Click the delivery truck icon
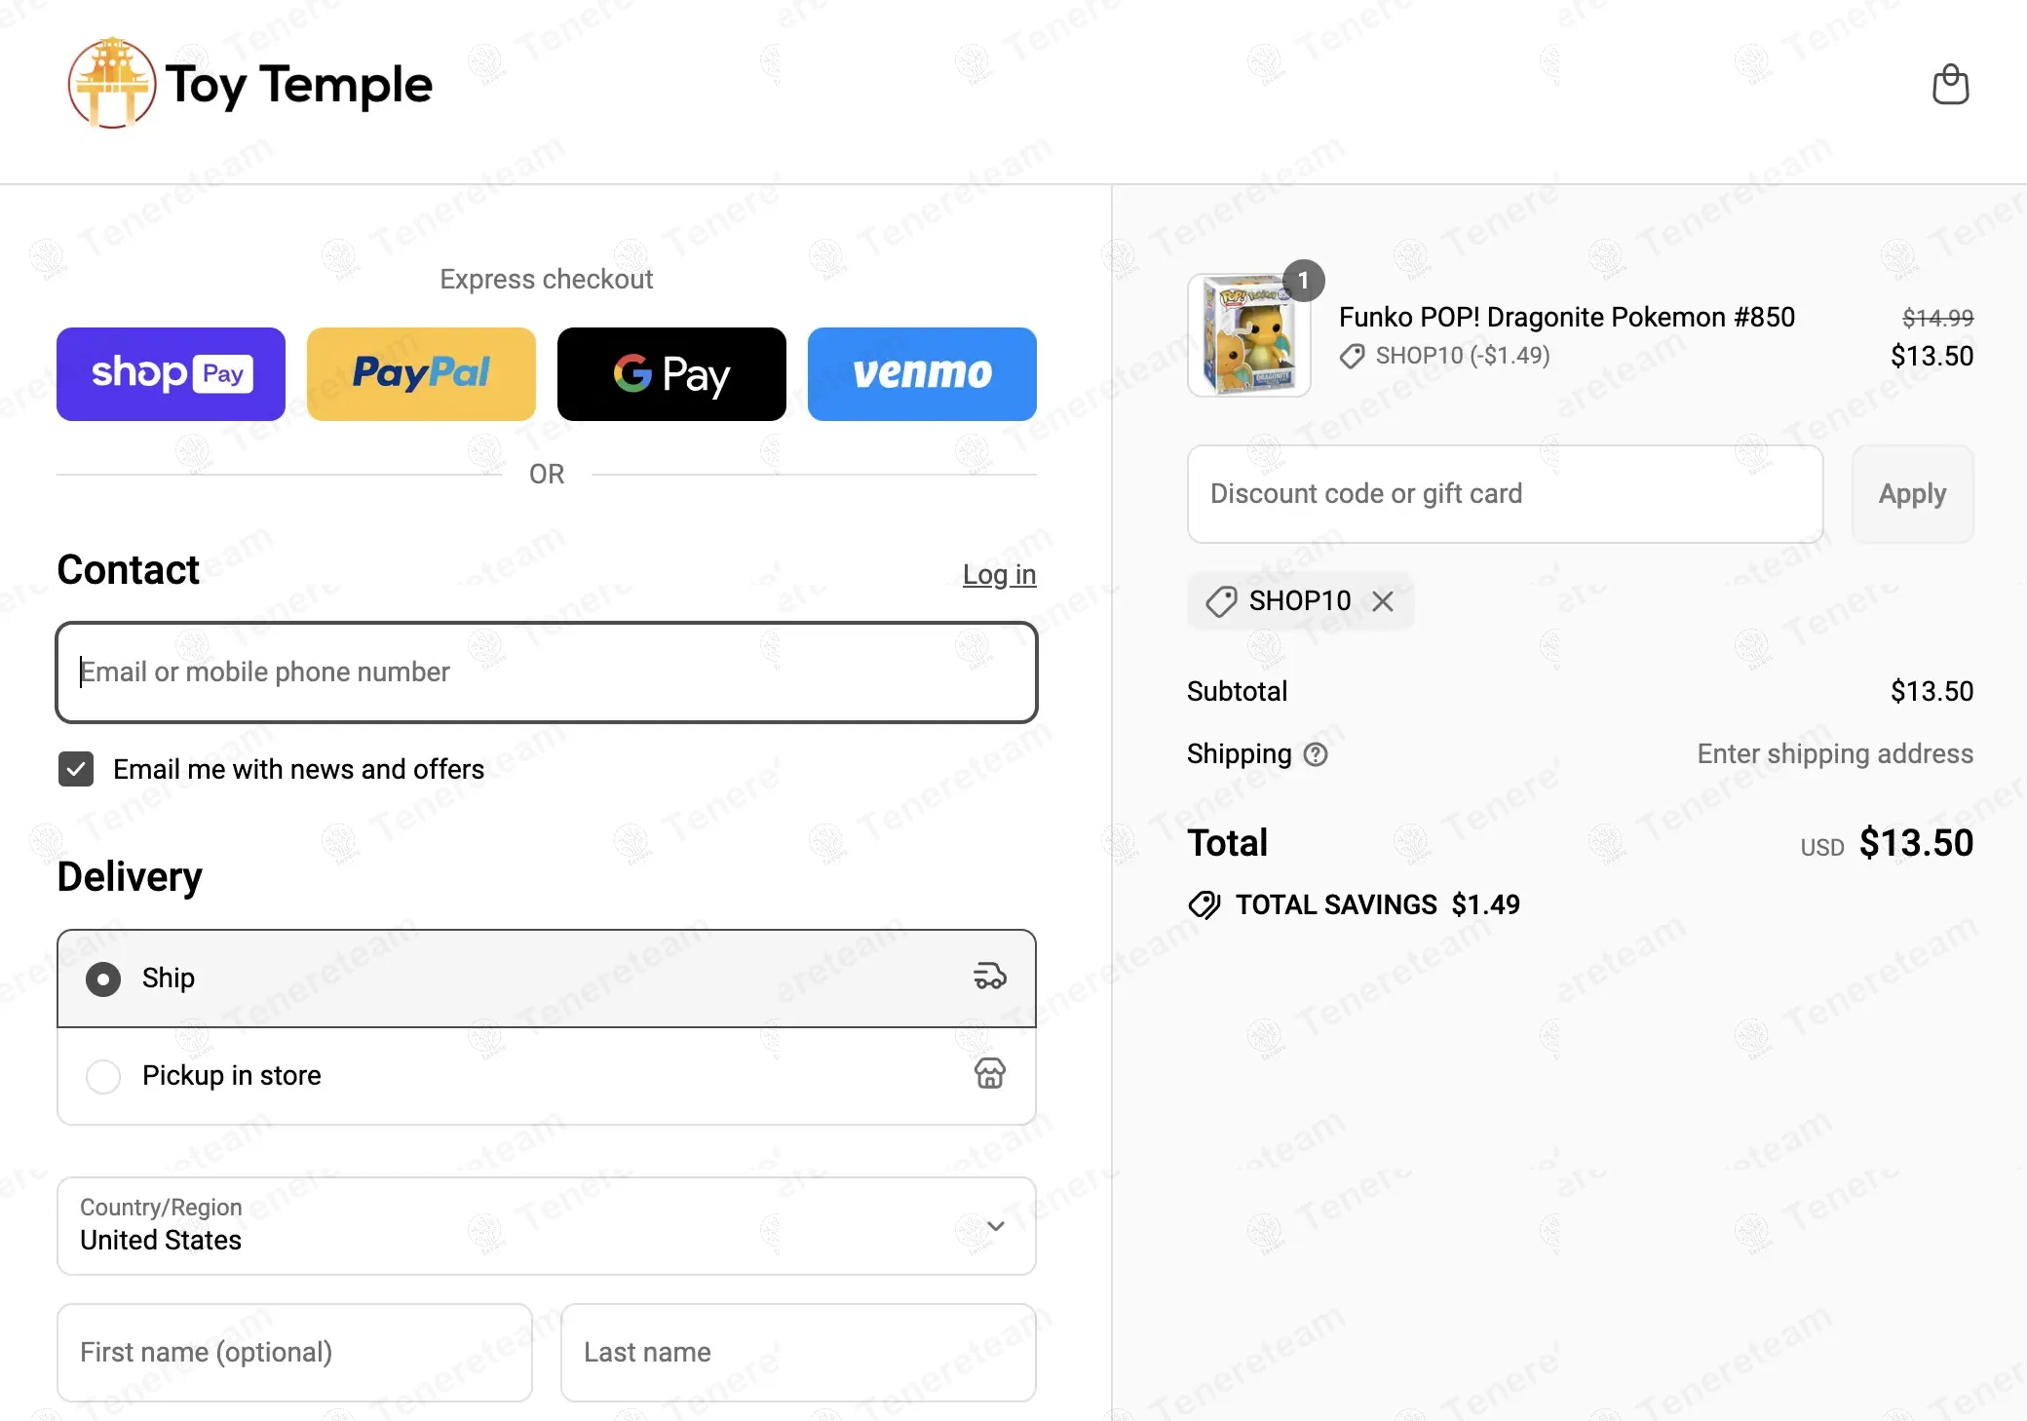The height and width of the screenshot is (1421, 2027). 990,977
